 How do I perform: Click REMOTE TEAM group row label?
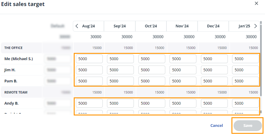[x=16, y=92]
